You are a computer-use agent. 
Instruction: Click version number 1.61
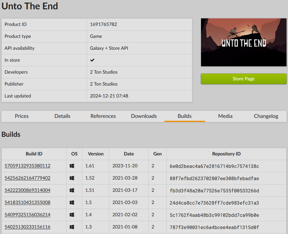tap(90, 166)
